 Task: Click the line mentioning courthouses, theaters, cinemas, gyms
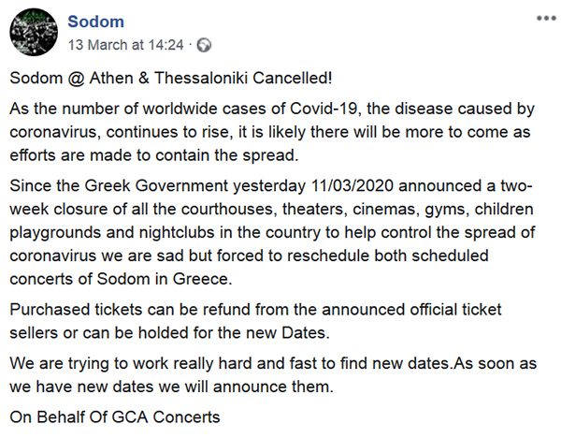click(x=271, y=209)
